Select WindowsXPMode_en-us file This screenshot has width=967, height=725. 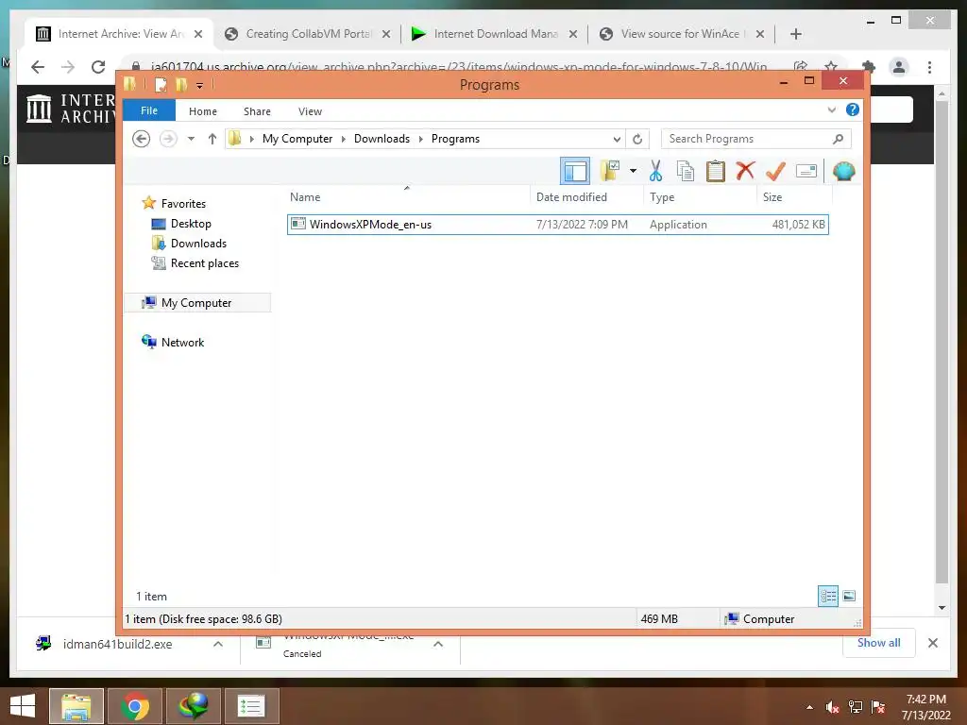click(x=557, y=225)
